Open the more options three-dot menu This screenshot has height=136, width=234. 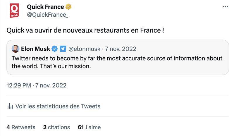[x=225, y=6]
